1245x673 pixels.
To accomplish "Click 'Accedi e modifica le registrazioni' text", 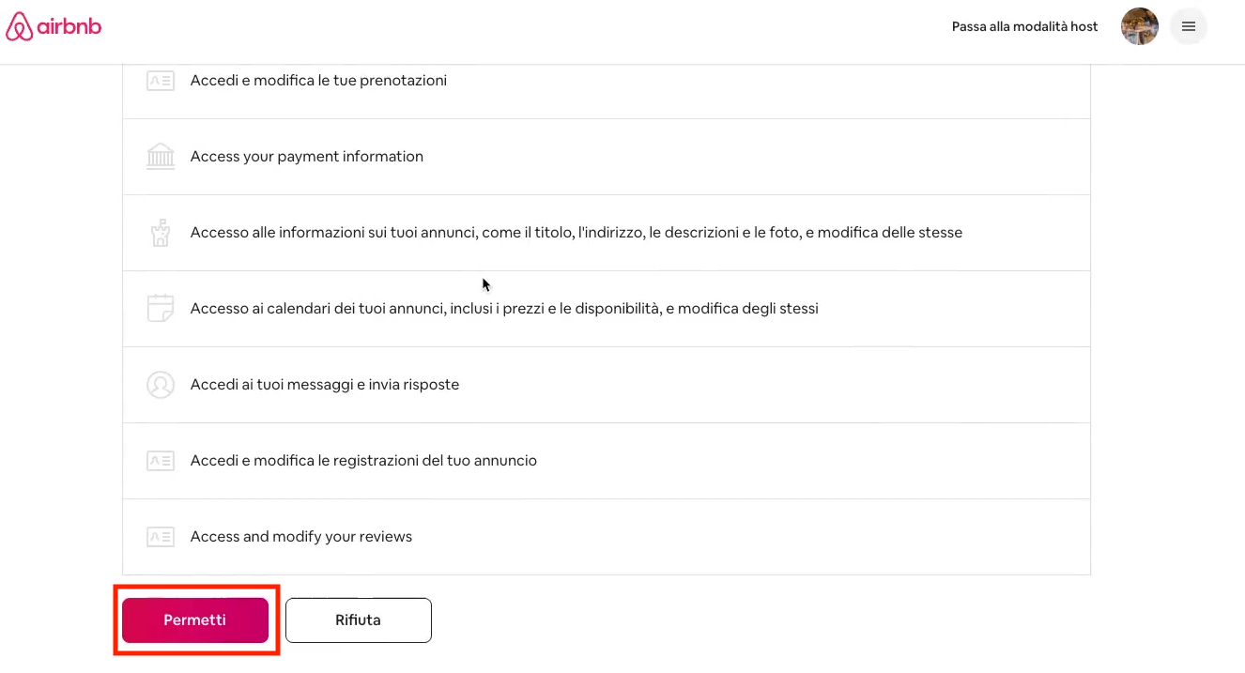I will click(x=363, y=461).
